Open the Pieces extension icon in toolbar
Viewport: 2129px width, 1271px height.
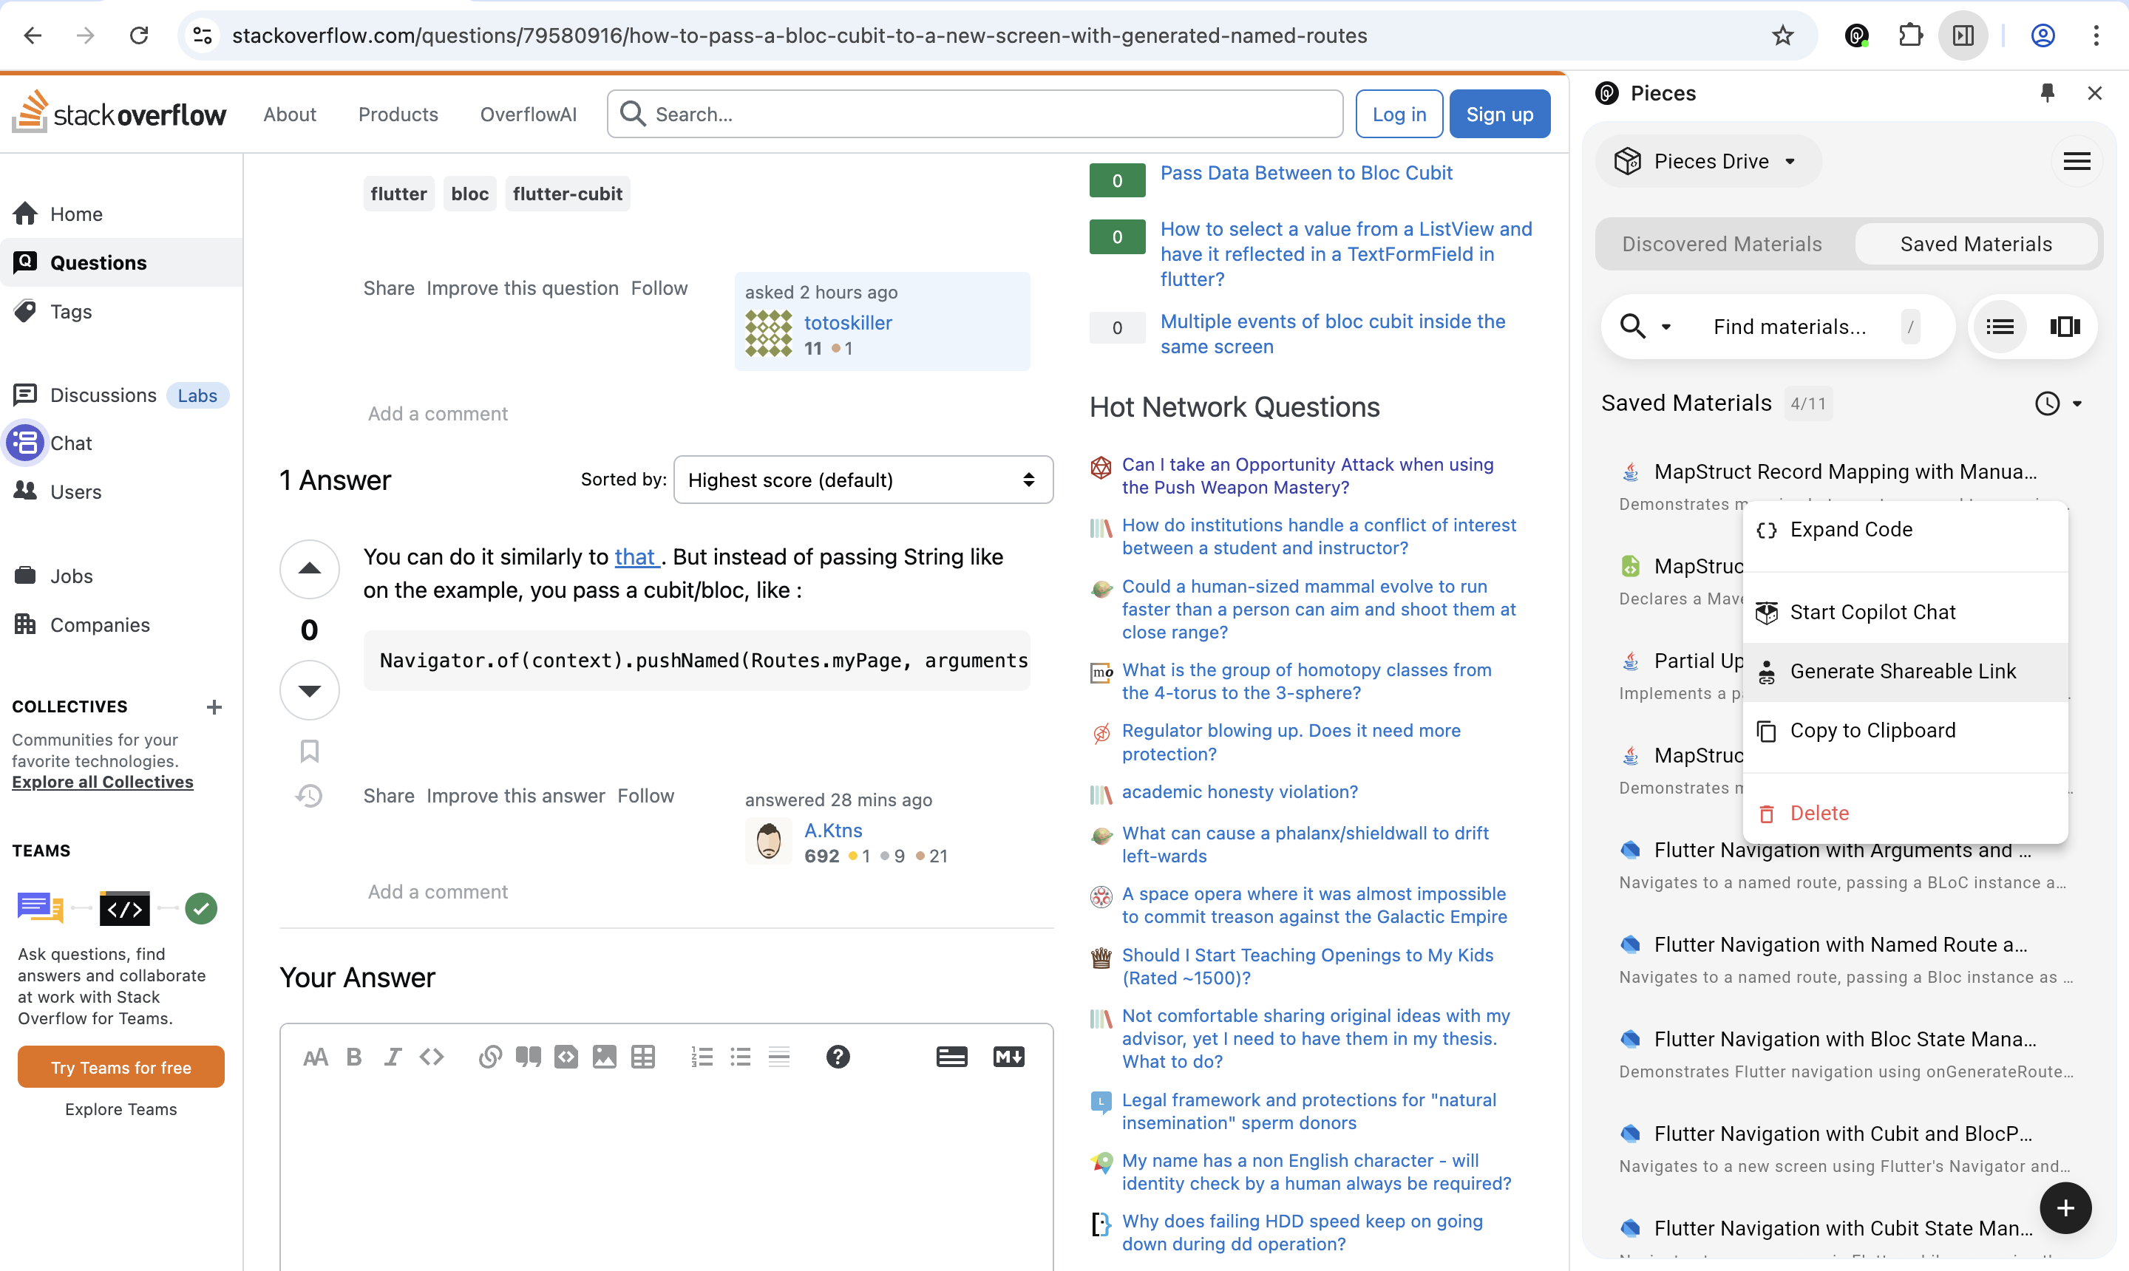[1856, 35]
